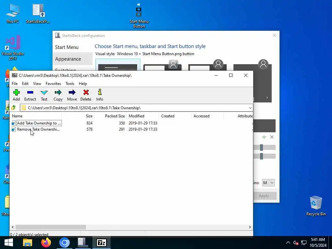Image resolution: width=332 pixels, height=249 pixels.
Task: Close the StartIsBack configuration window
Action: click(x=274, y=35)
